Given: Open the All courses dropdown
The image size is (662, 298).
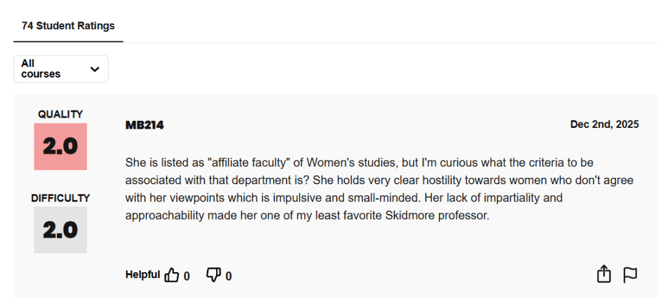Looking at the screenshot, I should pyautogui.click(x=61, y=69).
